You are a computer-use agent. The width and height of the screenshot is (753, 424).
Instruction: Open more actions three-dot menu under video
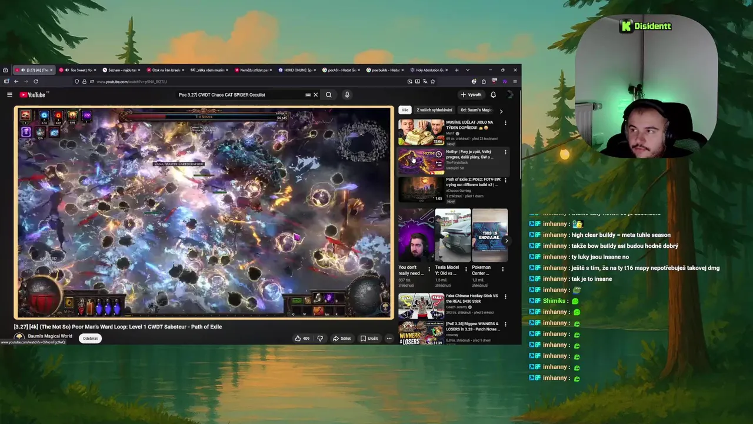pos(389,339)
